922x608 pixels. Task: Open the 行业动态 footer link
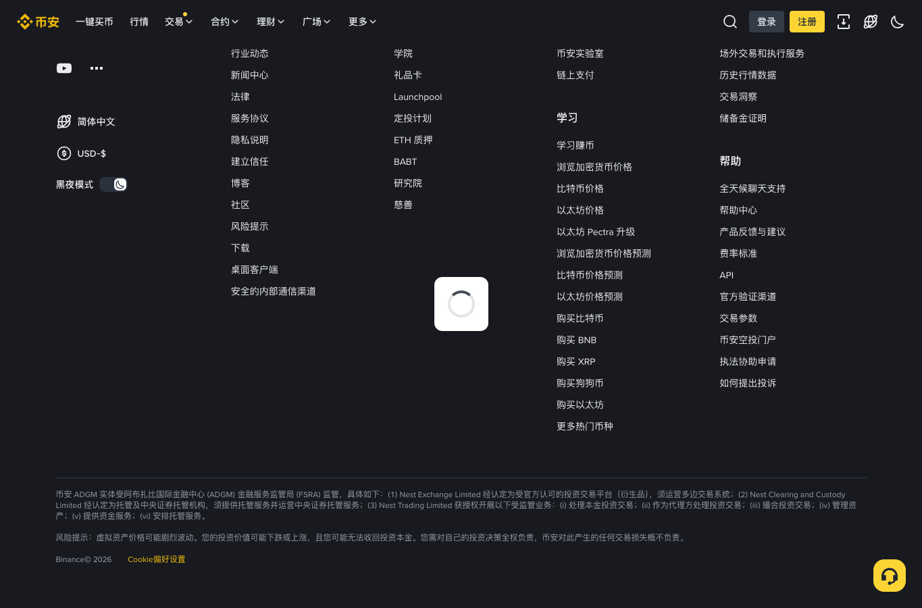tap(250, 53)
